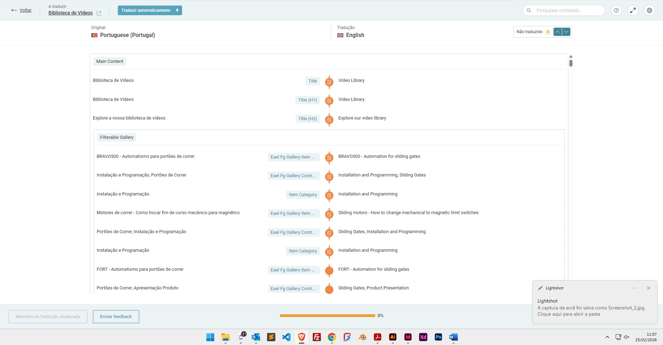Click the orange translation progress bar
This screenshot has height=345, width=663.
click(328, 316)
